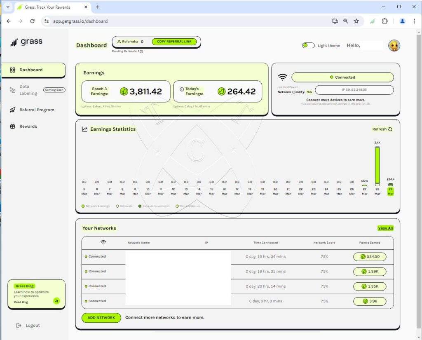Select the 28 Mar bar in chart

(x=377, y=166)
